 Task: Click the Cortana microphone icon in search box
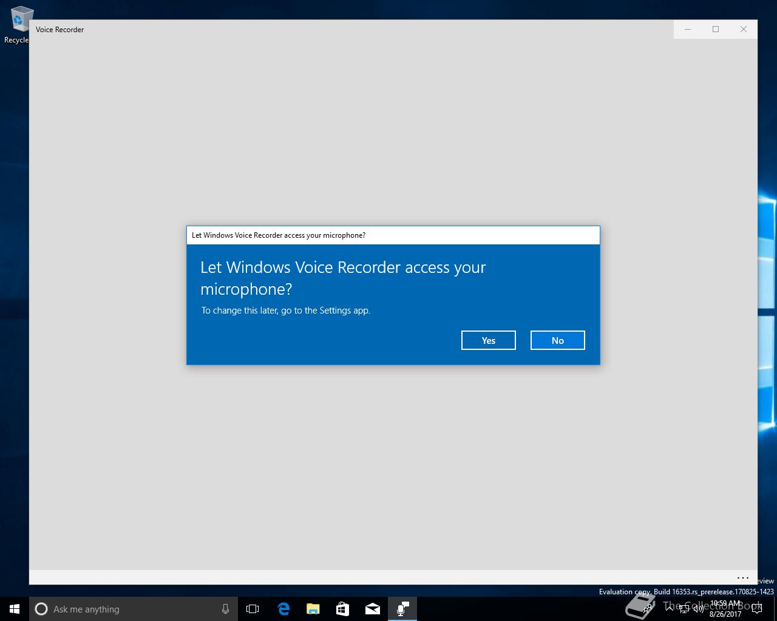click(225, 609)
